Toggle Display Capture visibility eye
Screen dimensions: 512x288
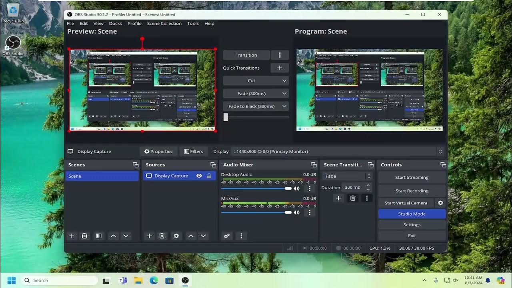pyautogui.click(x=199, y=176)
